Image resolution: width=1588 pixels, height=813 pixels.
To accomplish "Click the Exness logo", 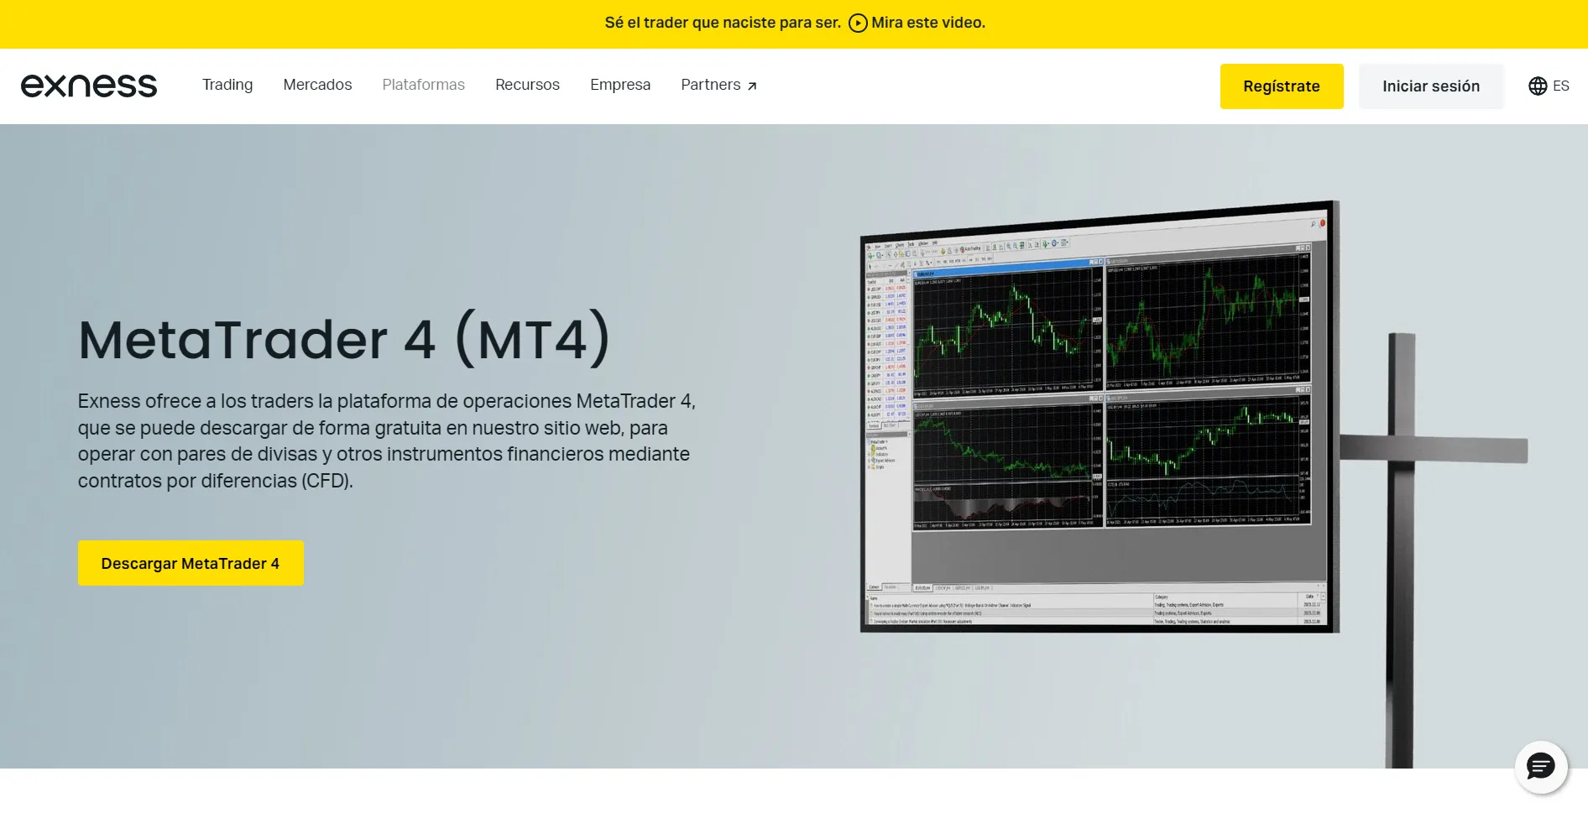I will pyautogui.click(x=89, y=86).
